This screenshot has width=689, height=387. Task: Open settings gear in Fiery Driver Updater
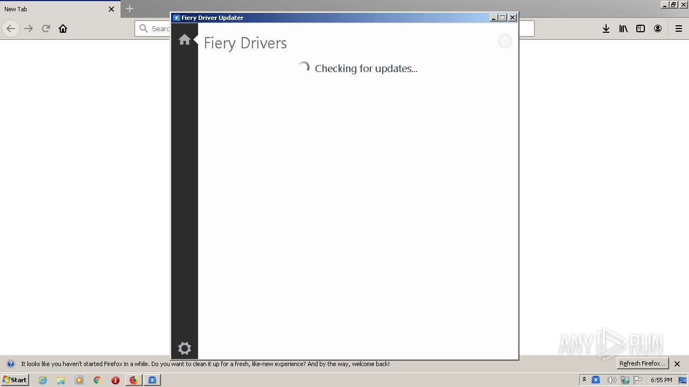[x=185, y=348]
